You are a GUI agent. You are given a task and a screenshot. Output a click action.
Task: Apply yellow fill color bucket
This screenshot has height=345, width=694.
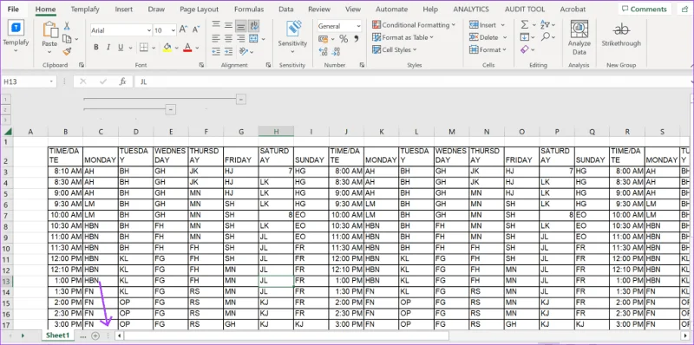point(167,48)
